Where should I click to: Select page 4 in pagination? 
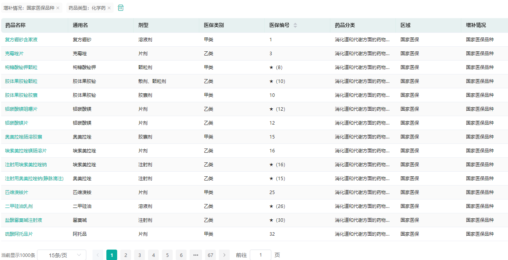[x=153, y=255]
